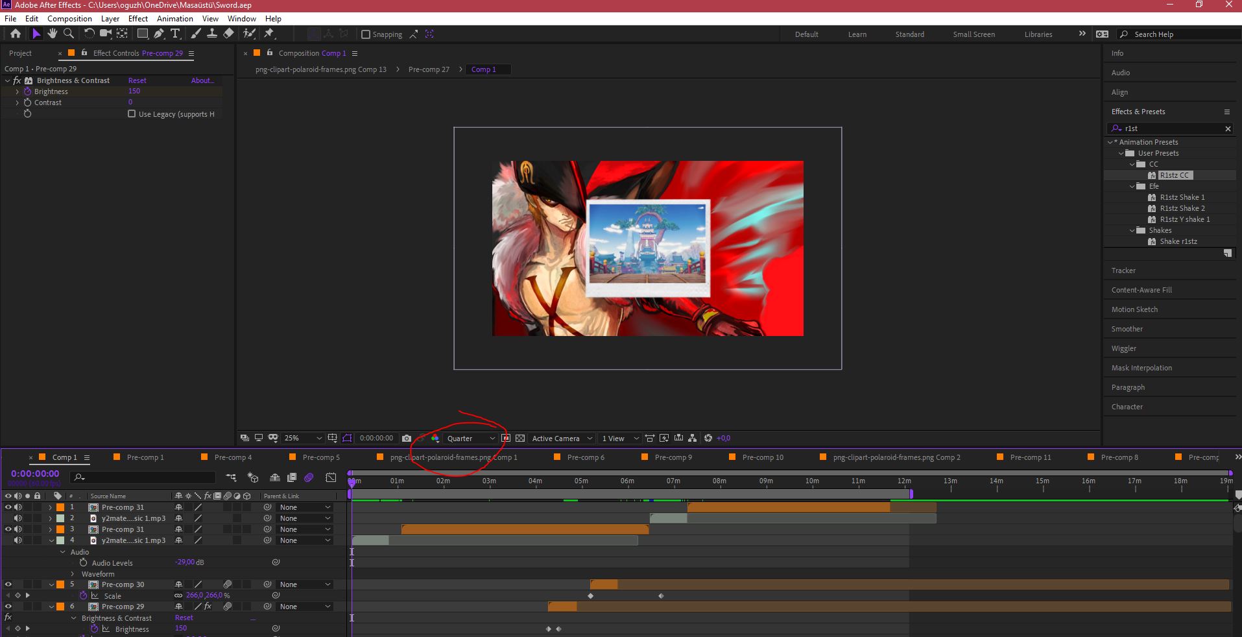
Task: Open the 1 View layout dropdown
Action: (620, 439)
